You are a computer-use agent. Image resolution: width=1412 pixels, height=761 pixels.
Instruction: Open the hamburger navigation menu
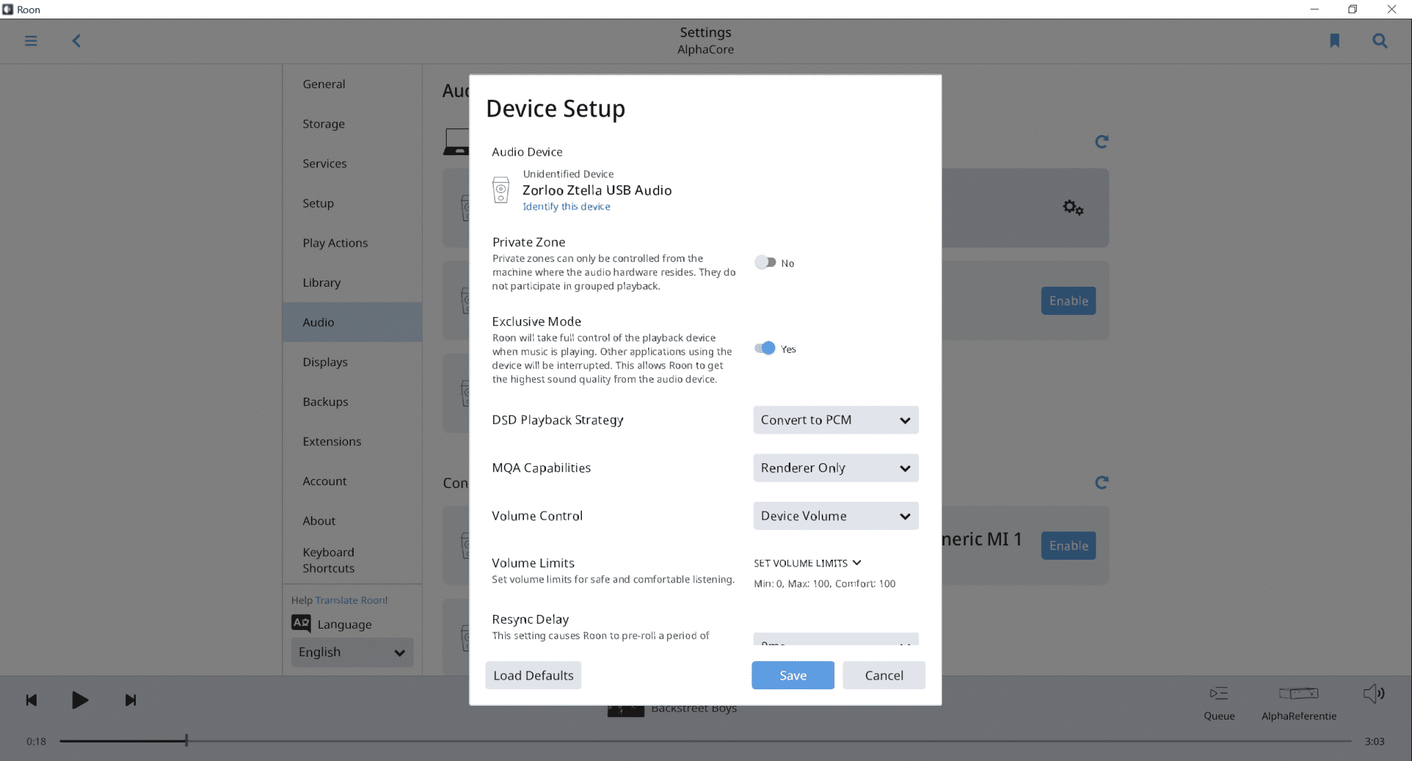31,41
